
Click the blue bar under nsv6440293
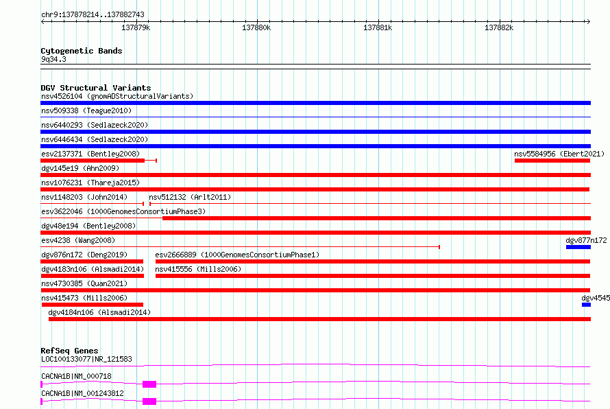[x=315, y=132]
